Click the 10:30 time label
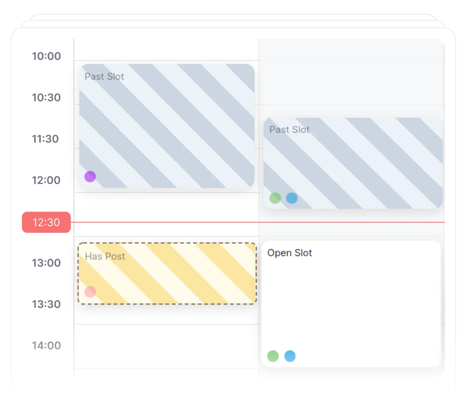The image size is (466, 403). click(x=46, y=97)
